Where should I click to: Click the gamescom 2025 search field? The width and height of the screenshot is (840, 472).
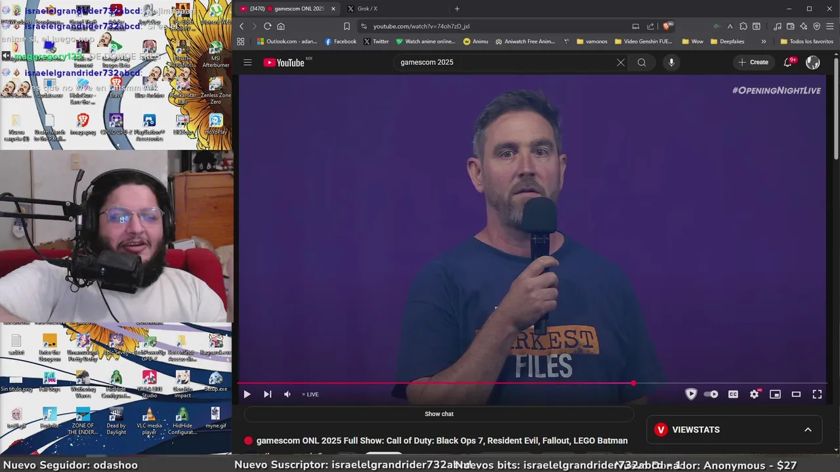(505, 62)
